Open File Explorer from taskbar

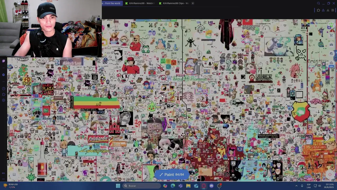point(188,186)
